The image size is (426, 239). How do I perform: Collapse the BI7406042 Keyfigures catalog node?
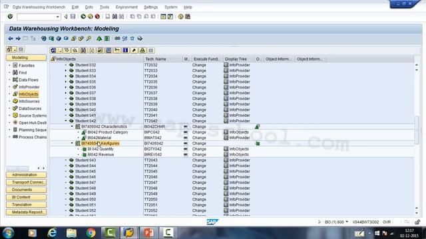[x=72, y=143]
